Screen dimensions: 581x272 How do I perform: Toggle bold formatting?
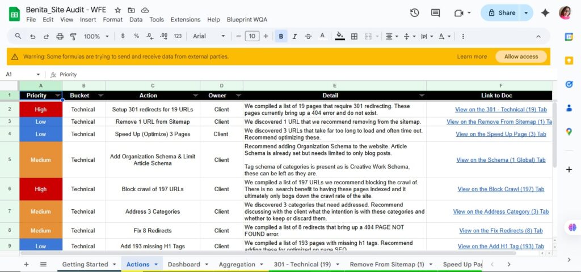click(x=281, y=36)
